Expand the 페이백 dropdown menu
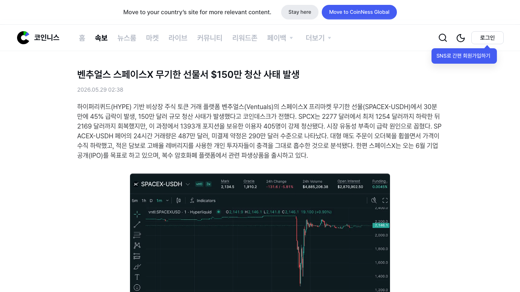This screenshot has width=520, height=292. tap(280, 38)
